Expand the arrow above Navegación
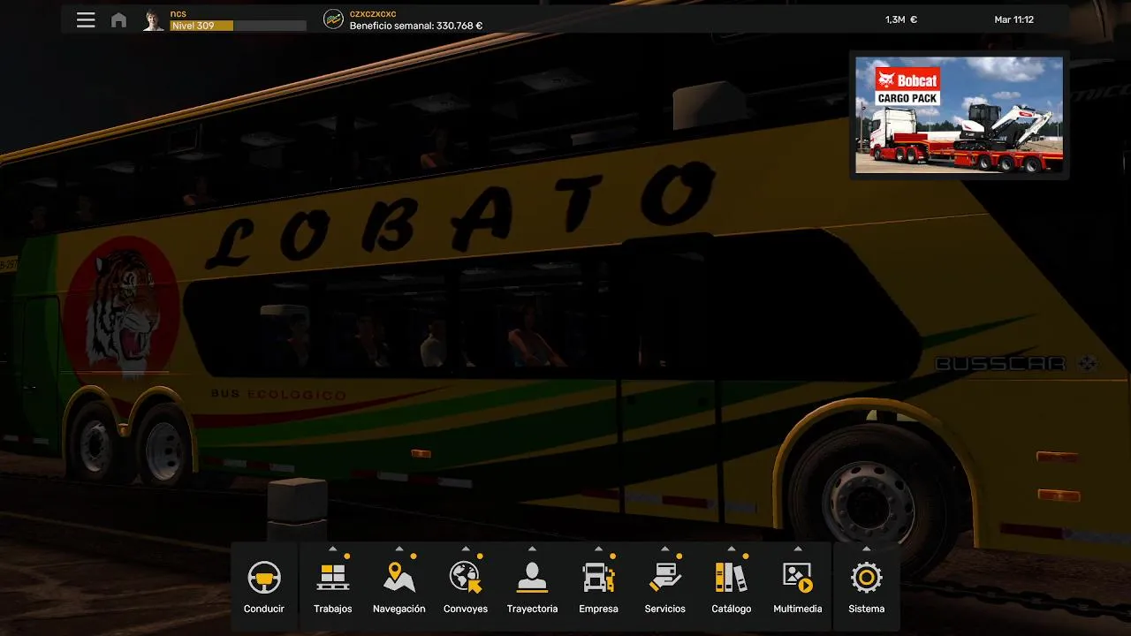Viewport: 1131px width, 636px height. 399,549
